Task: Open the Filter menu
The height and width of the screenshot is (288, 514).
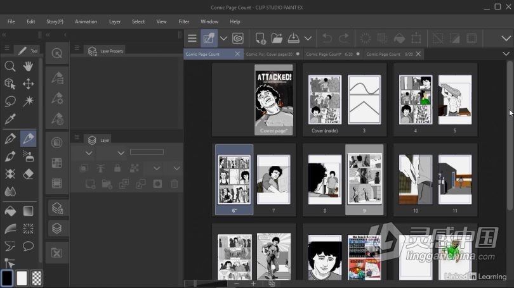Action: 183,22
